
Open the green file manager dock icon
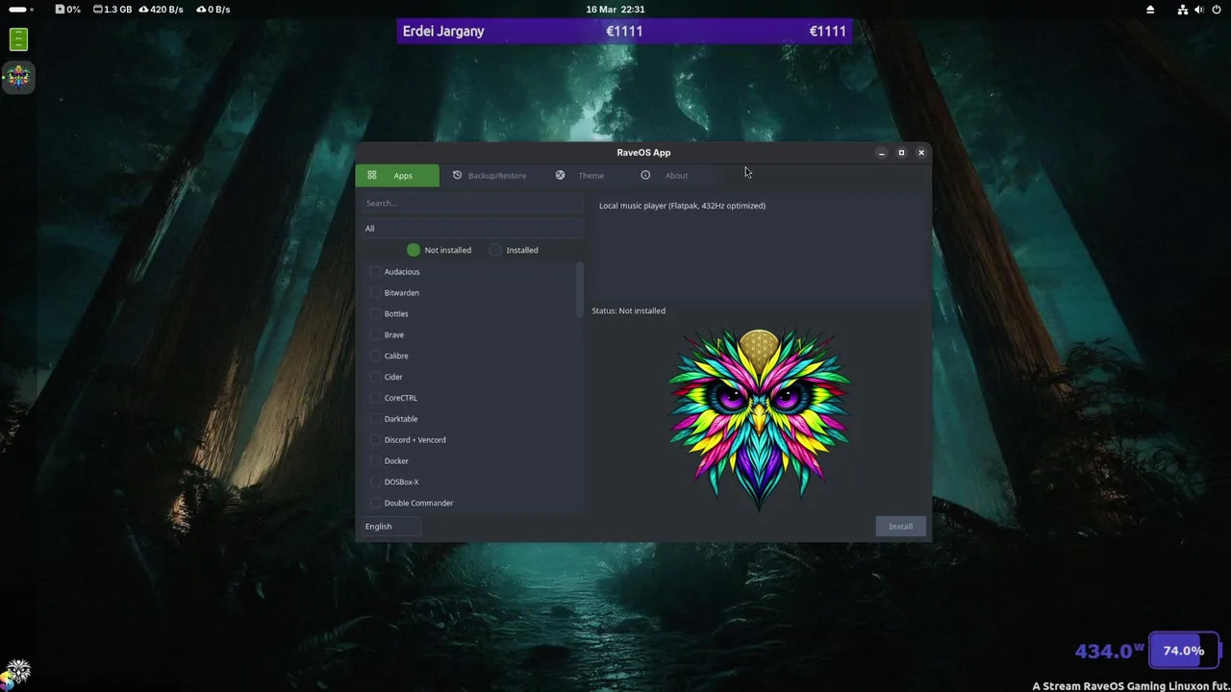pyautogui.click(x=18, y=39)
